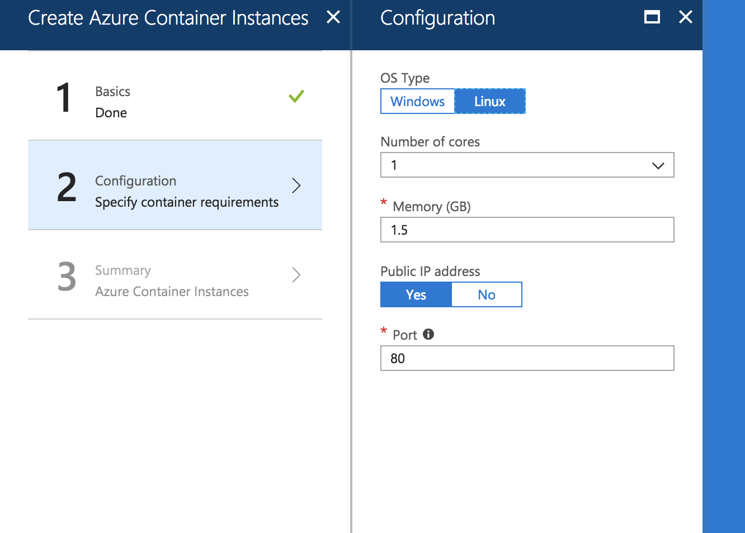Click the Port info icon
The width and height of the screenshot is (745, 533).
tap(428, 334)
